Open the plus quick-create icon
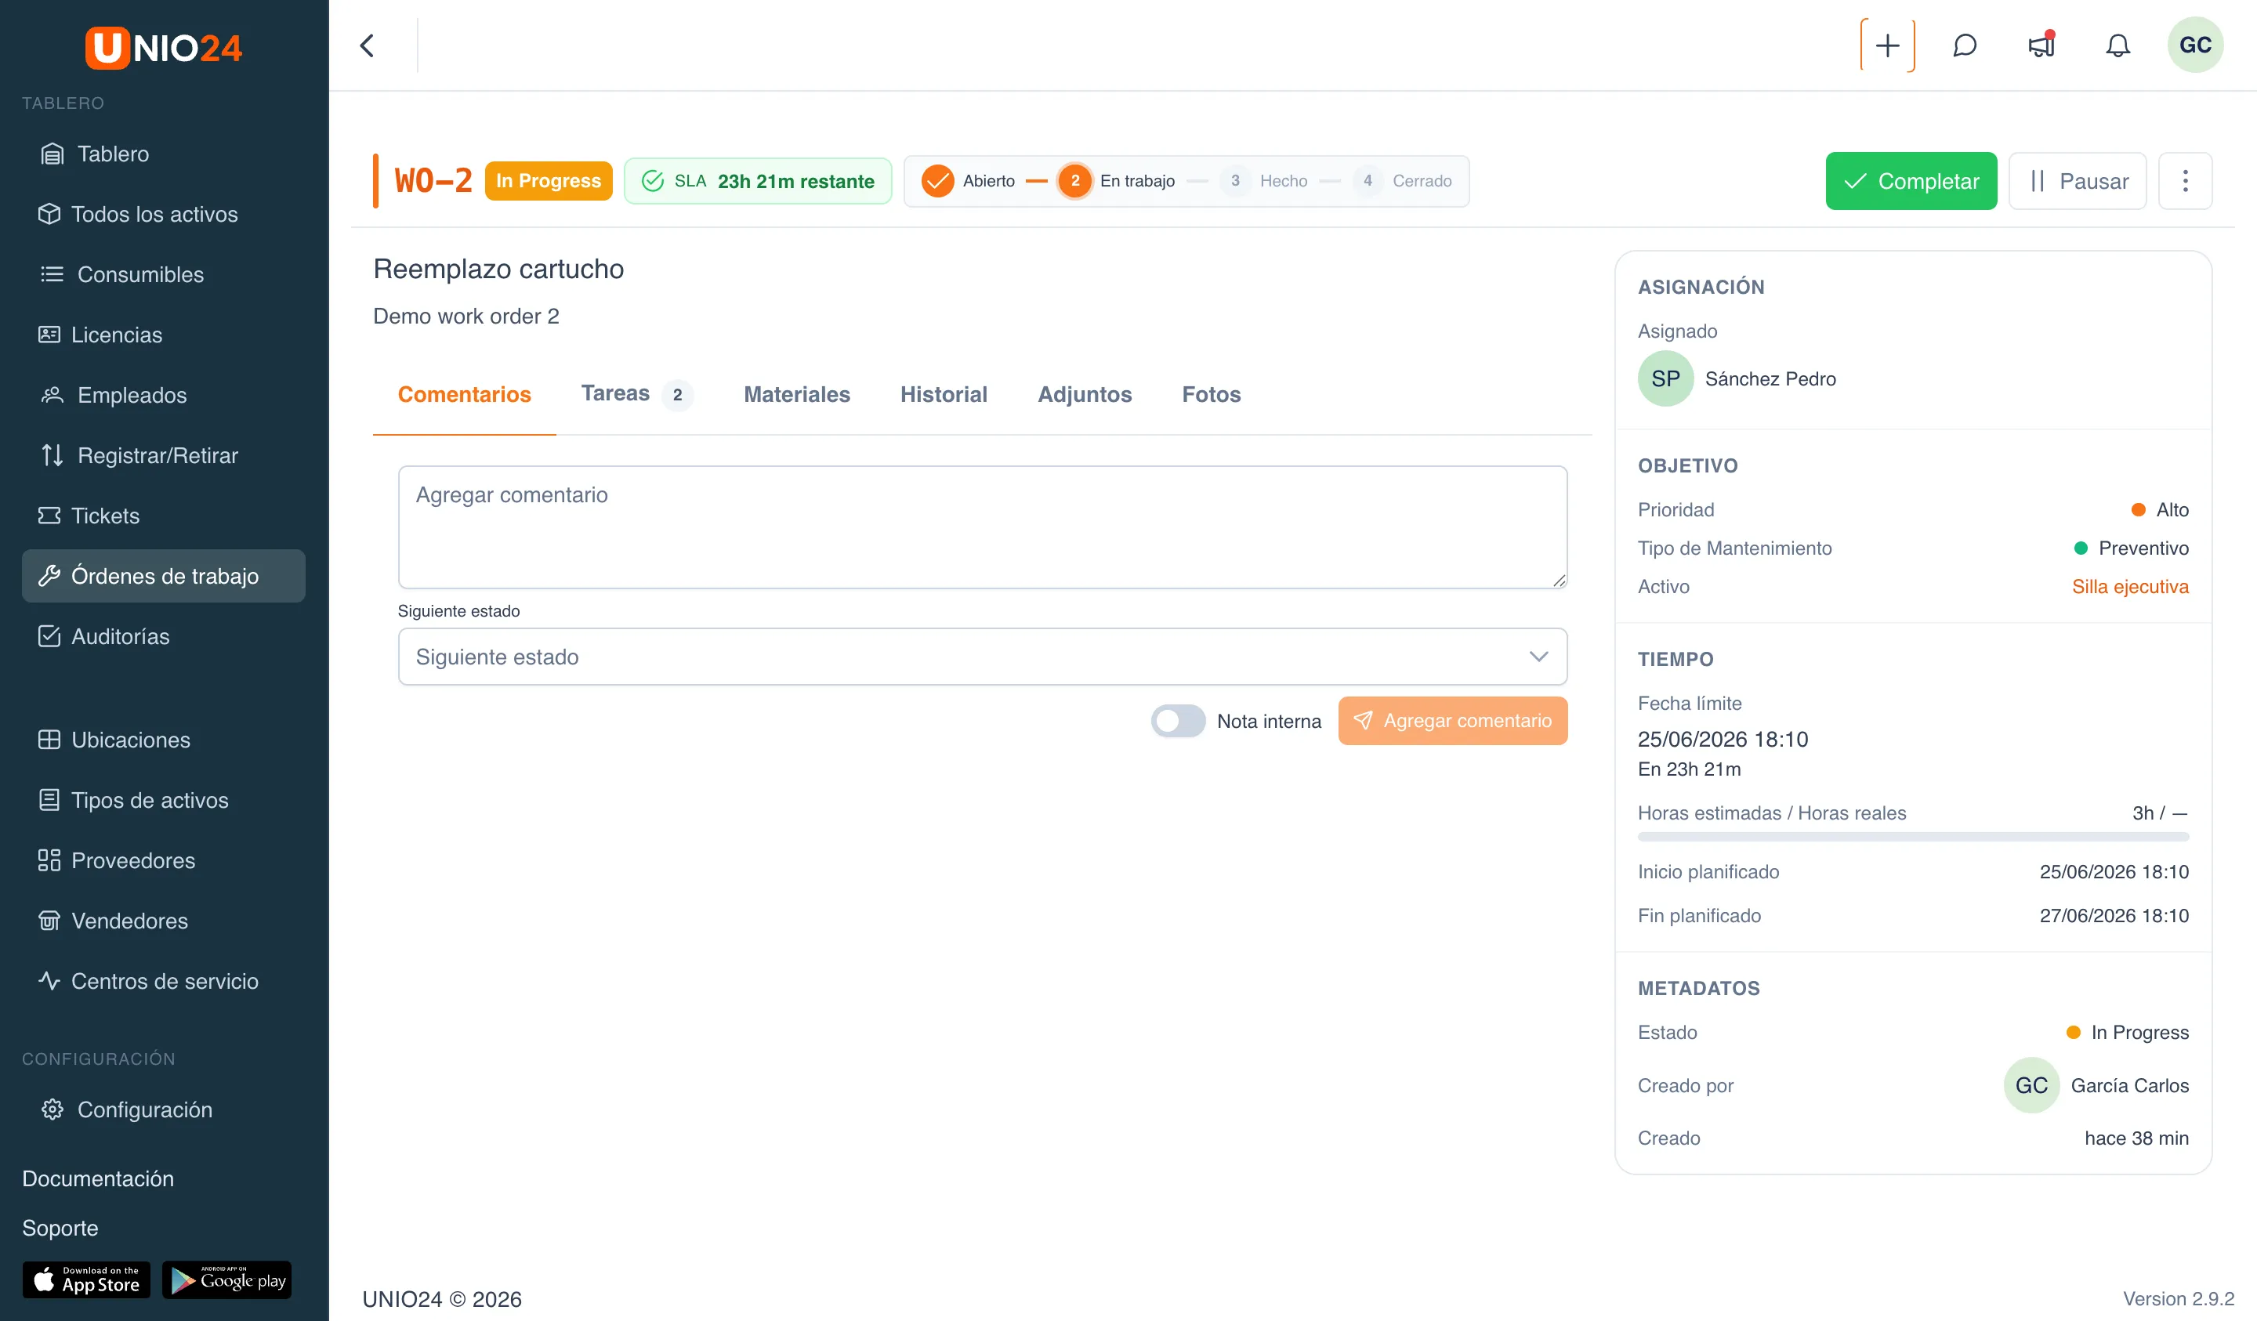 (1887, 45)
